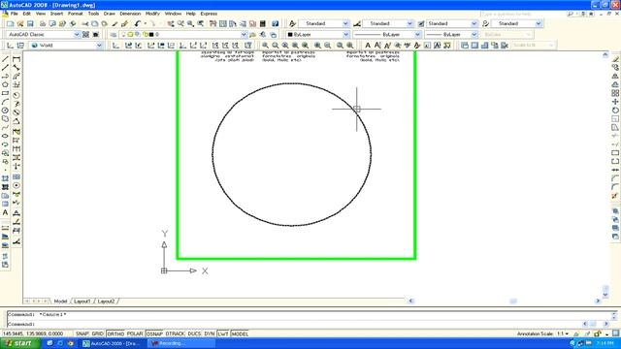Viewport: 621px width, 349px height.
Task: Select the Line tool in Draw toolbar
Action: 5,59
